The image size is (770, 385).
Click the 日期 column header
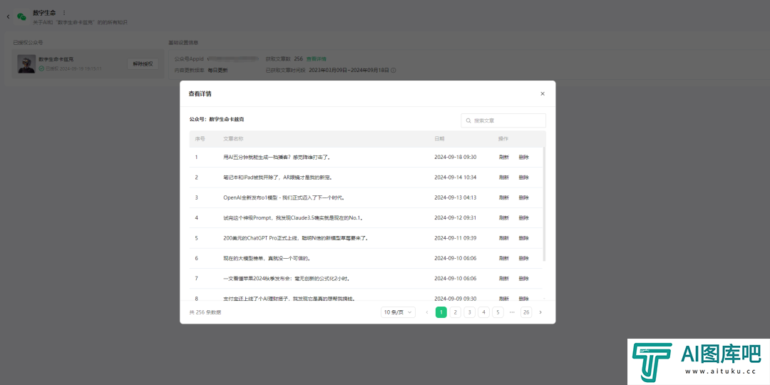point(439,139)
